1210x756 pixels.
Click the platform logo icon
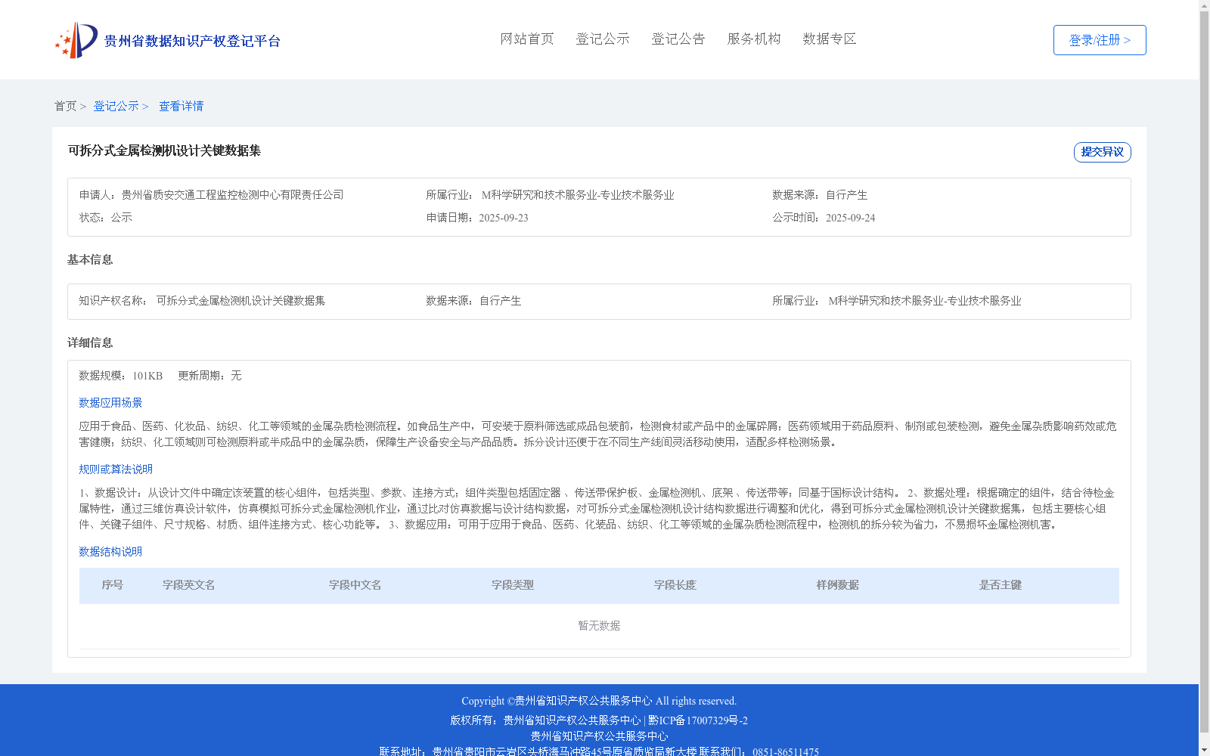coord(76,40)
